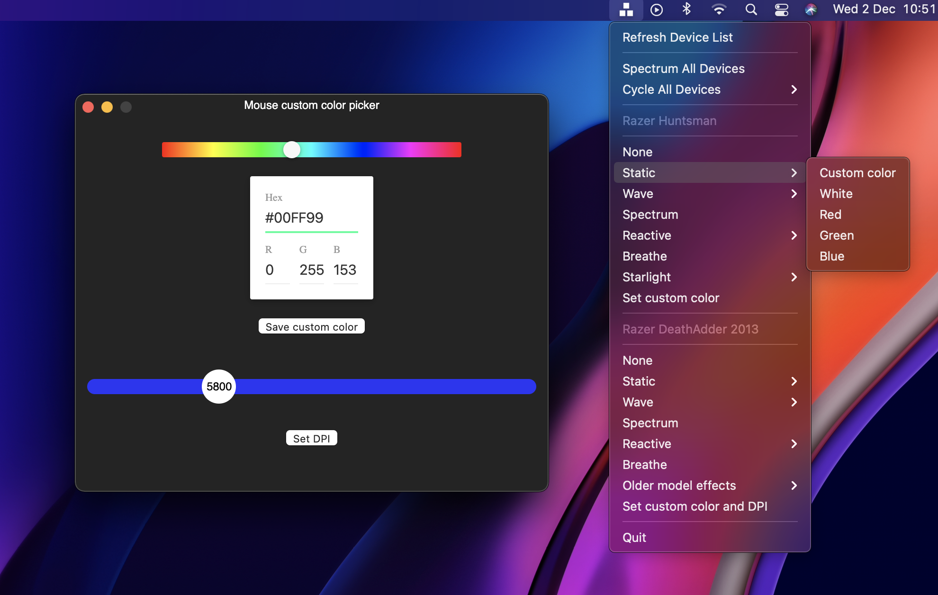Viewport: 938px width, 595px height.
Task: Click the Razer macOS menu bar icon
Action: [626, 9]
